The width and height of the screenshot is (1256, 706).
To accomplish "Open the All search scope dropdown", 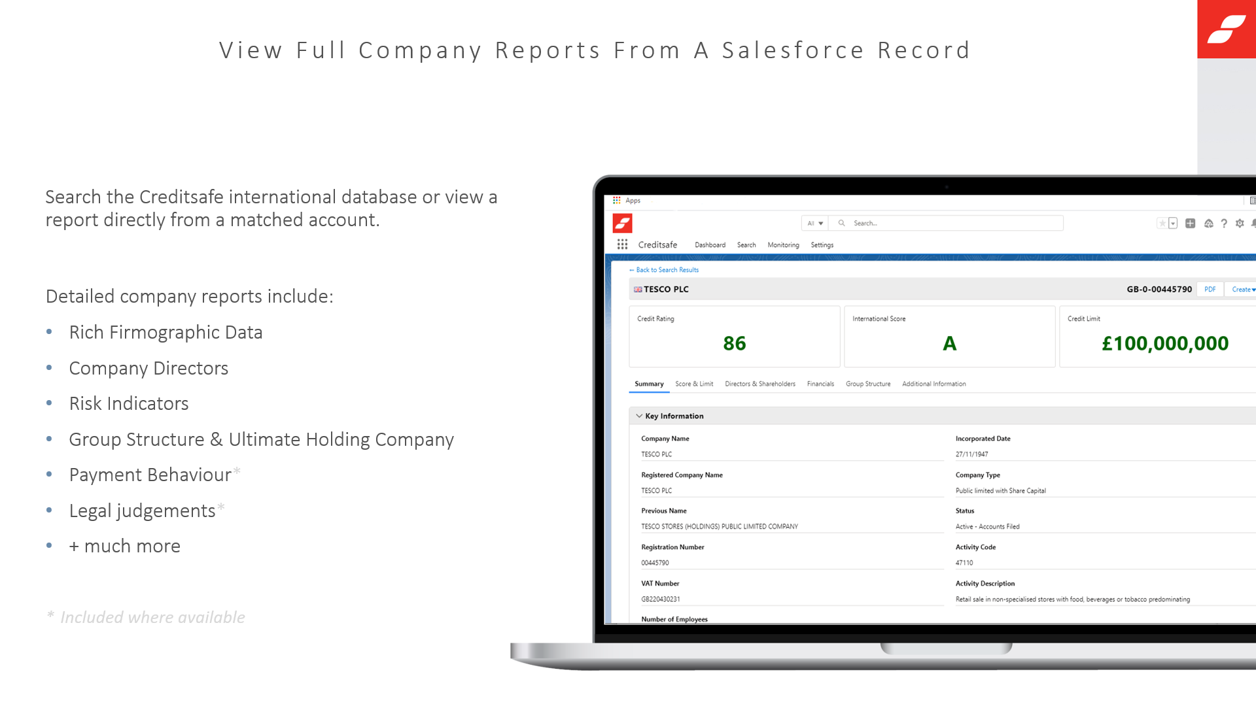I will click(x=814, y=224).
